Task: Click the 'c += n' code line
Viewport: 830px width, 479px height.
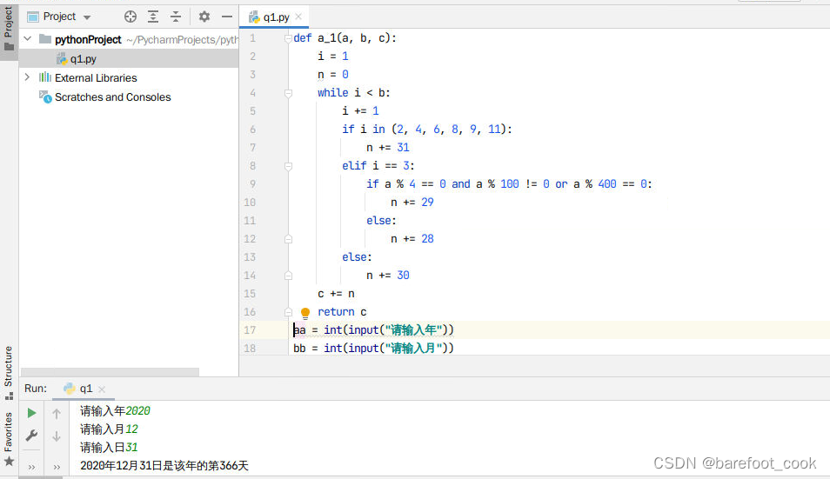Action: 336,294
